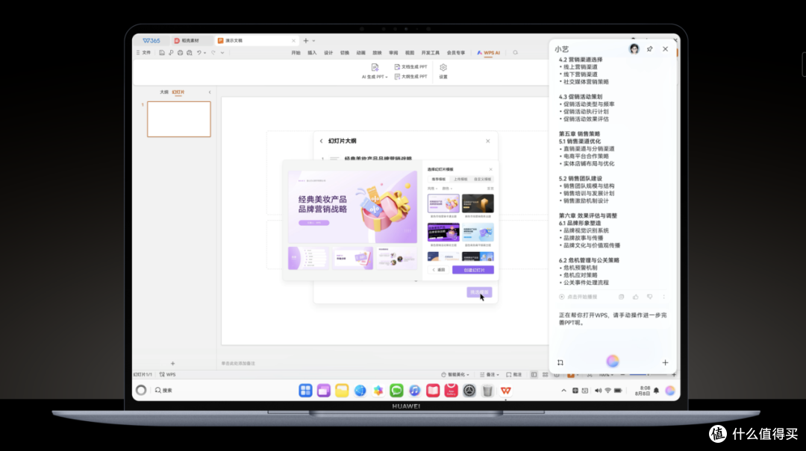Screen dimensions: 806x451
Task: Click 文档生成 PPT
Action: pos(410,67)
